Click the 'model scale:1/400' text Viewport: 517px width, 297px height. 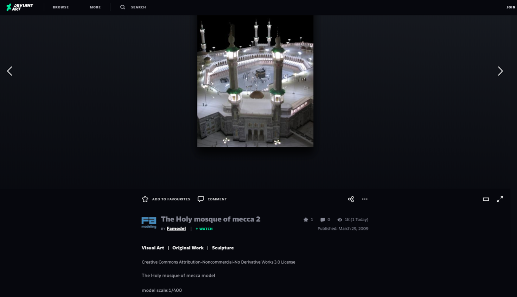(162, 290)
